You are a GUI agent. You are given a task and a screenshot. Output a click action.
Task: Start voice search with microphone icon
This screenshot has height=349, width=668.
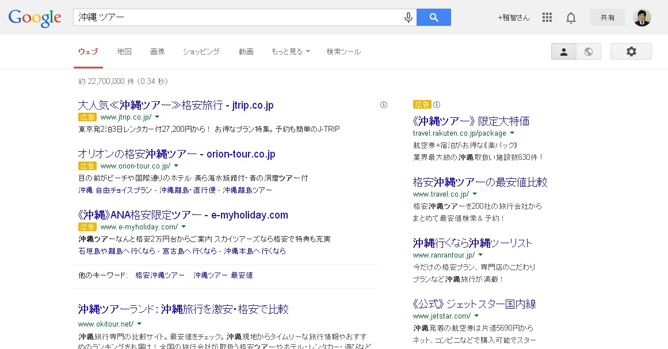coord(408,17)
